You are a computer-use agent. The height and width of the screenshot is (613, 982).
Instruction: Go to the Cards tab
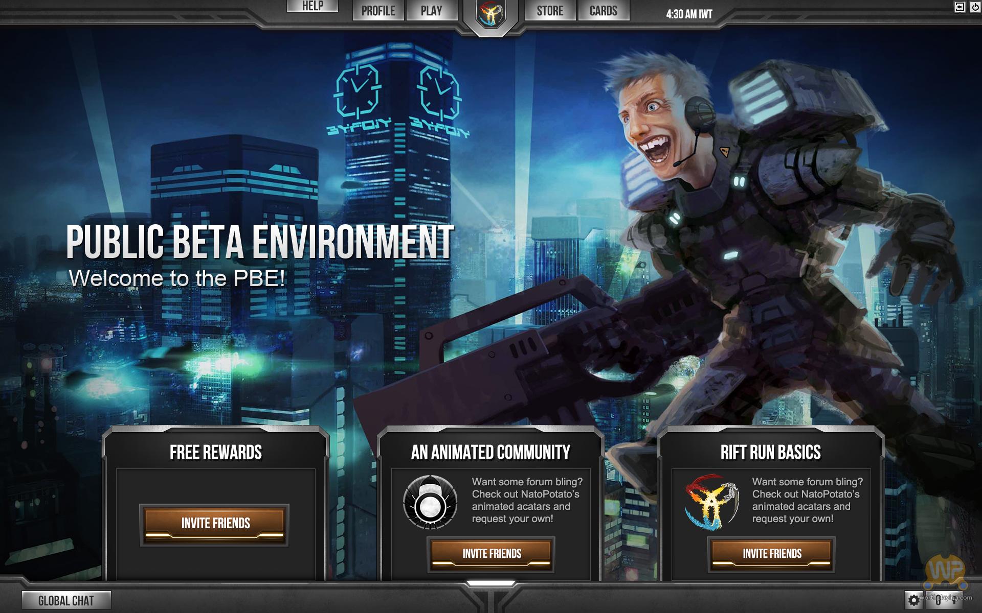tap(603, 11)
